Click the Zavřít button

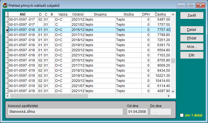click(192, 15)
